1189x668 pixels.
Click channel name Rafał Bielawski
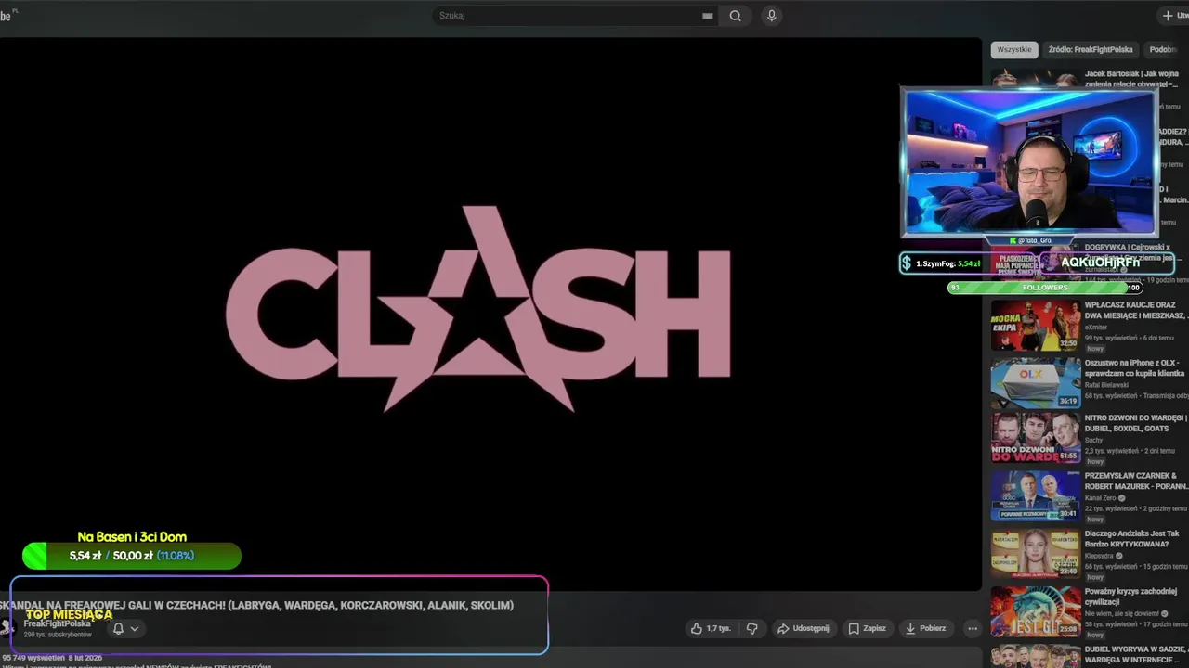tap(1105, 384)
